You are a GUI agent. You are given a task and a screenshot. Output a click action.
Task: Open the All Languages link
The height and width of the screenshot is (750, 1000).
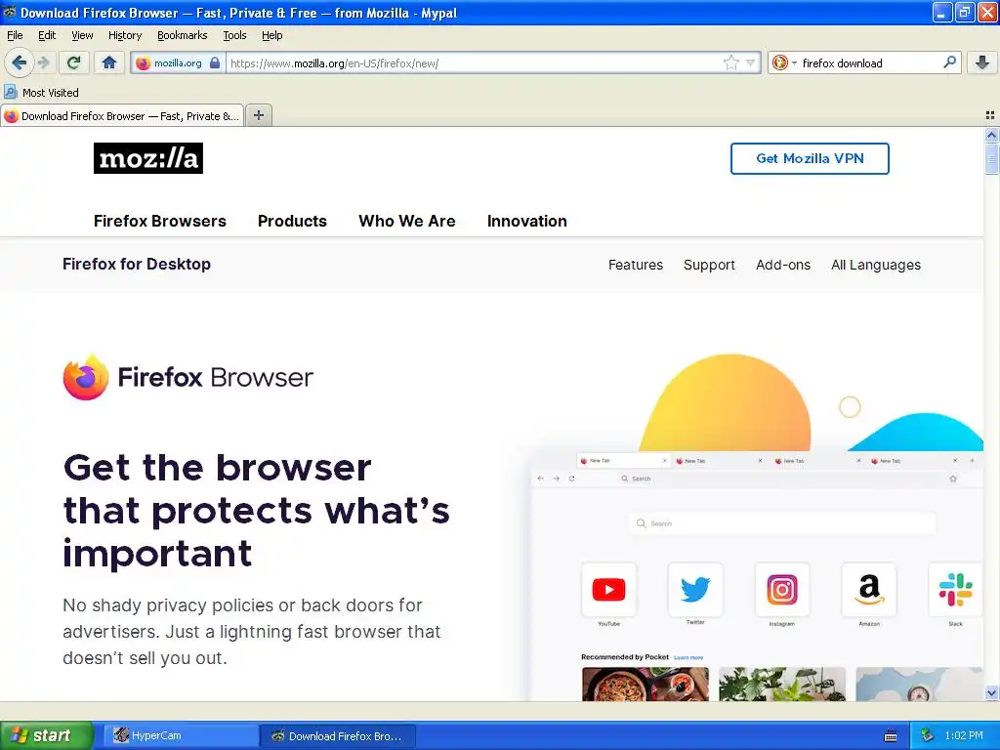pos(876,265)
